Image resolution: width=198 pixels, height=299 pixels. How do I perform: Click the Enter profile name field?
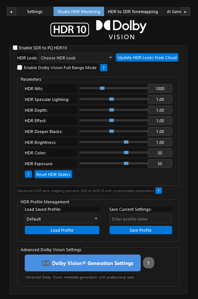click(141, 219)
